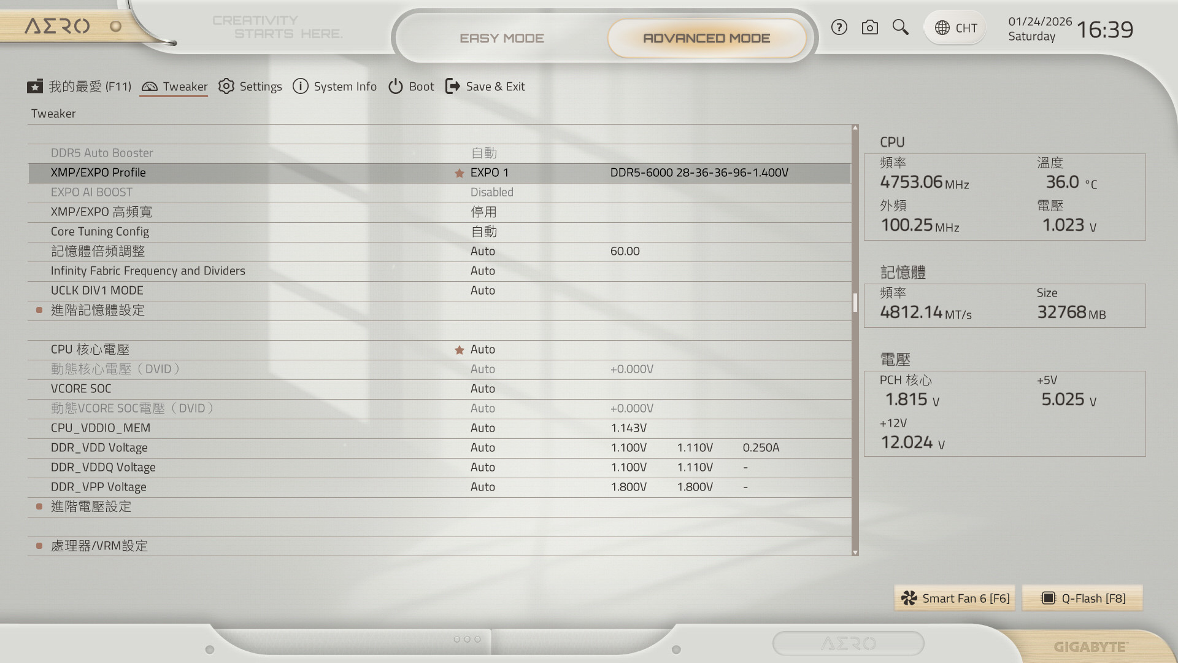This screenshot has height=663, width=1178.
Task: Select Advanced Mode
Action: 706,38
